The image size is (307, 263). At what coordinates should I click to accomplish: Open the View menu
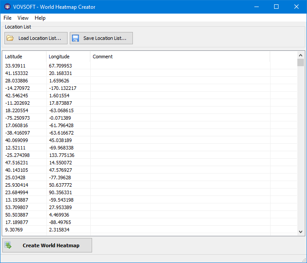click(23, 18)
